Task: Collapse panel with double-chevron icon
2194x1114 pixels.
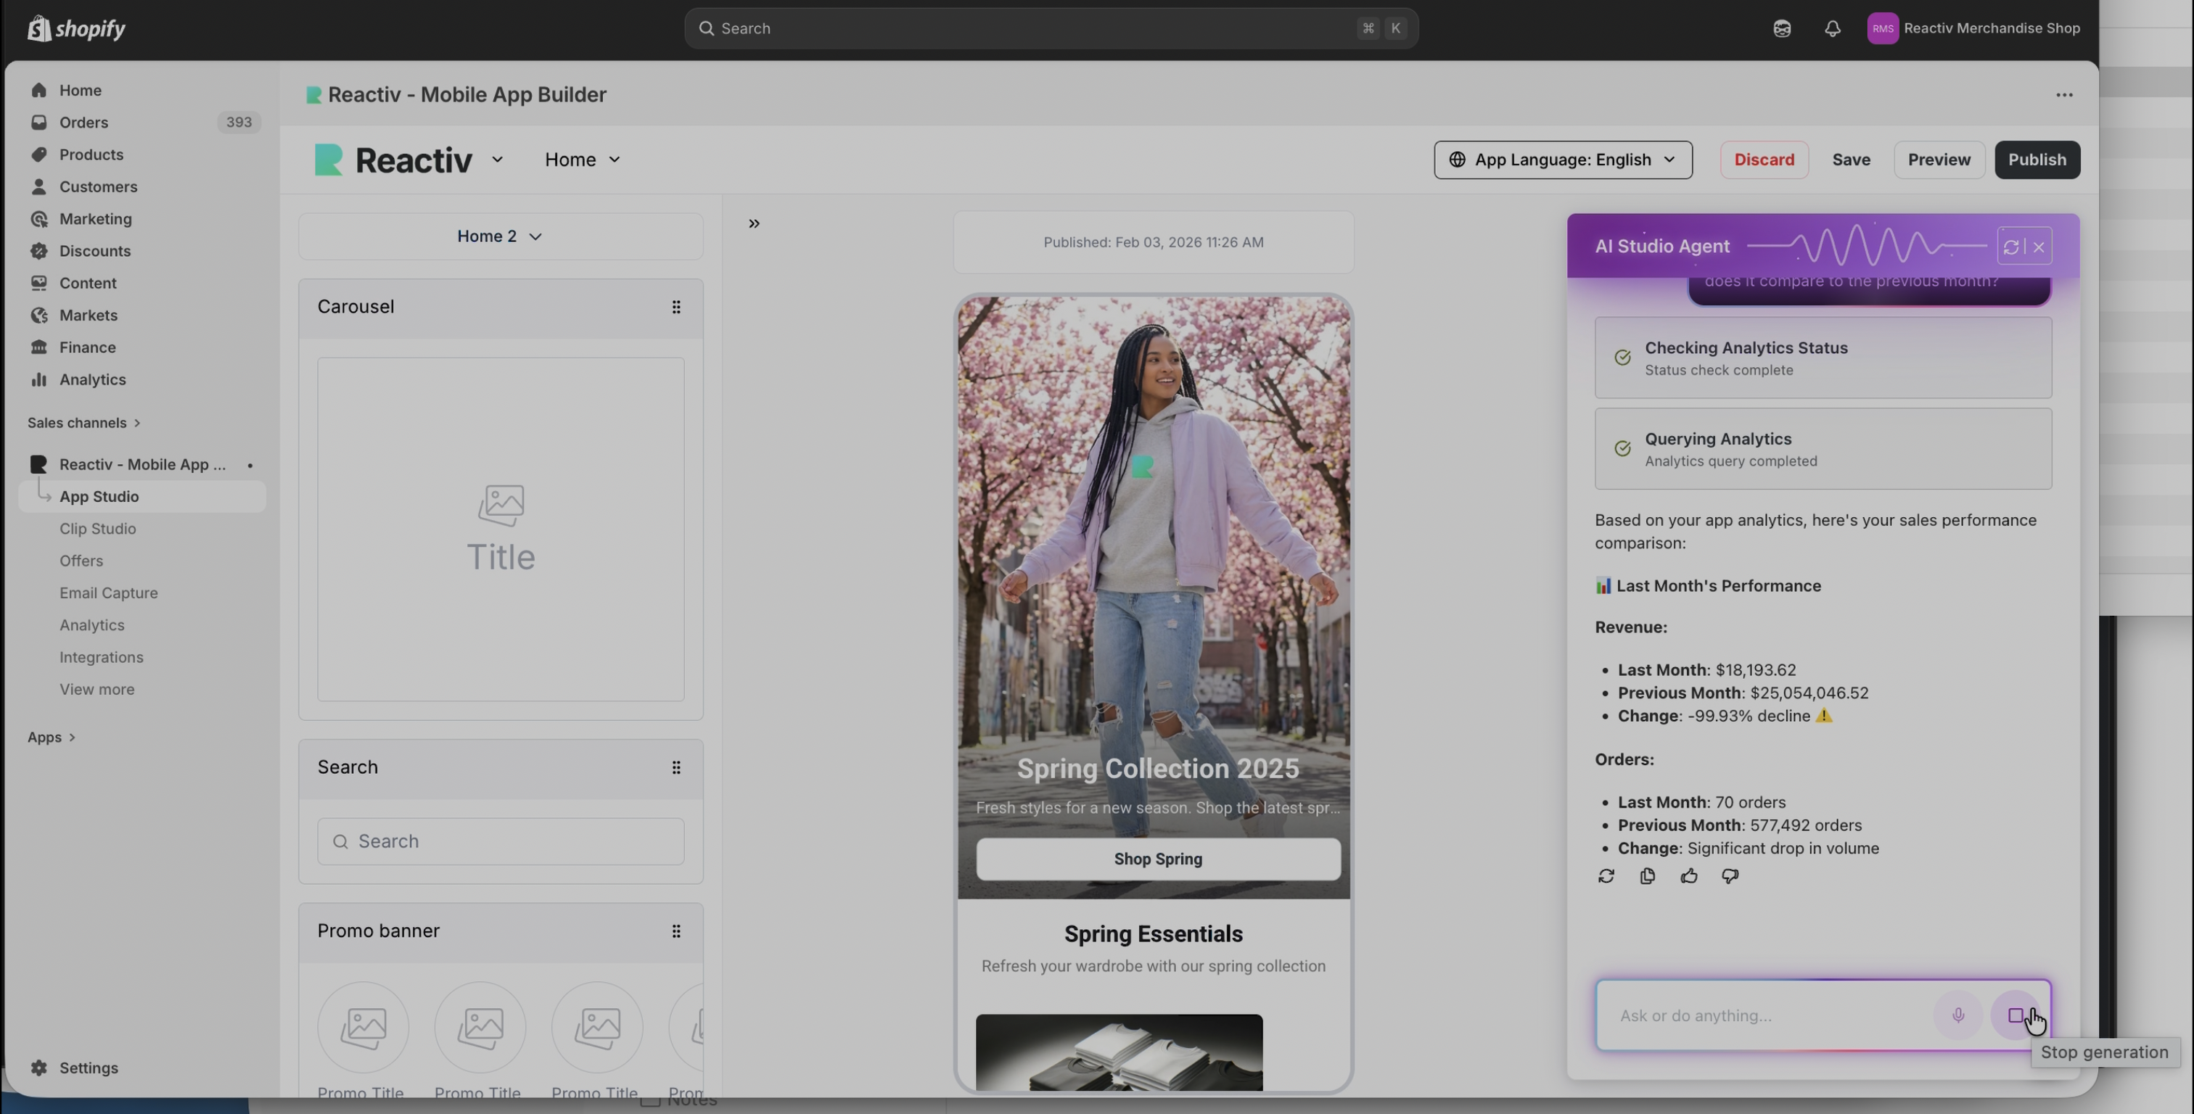Action: 754,223
